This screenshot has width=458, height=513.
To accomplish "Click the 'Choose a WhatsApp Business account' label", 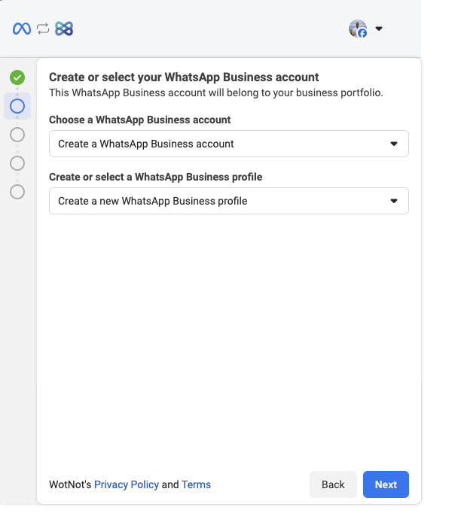I will 139,120.
